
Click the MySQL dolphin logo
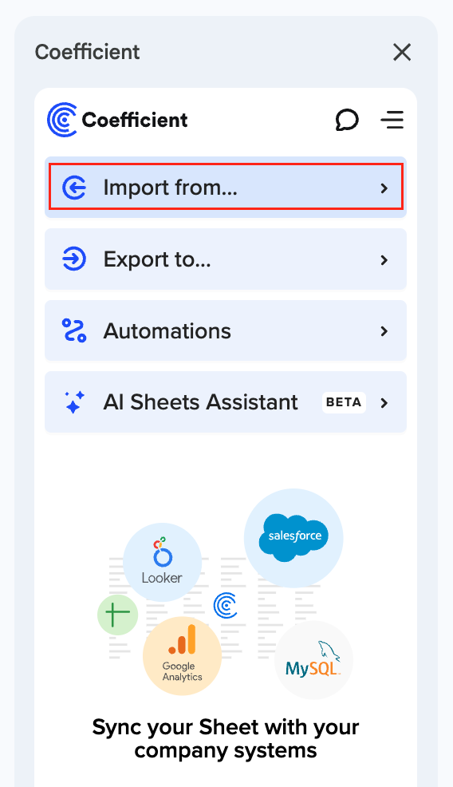pyautogui.click(x=313, y=660)
